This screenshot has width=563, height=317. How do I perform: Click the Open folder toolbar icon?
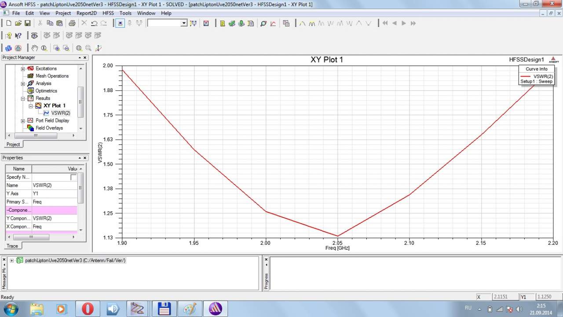[x=18, y=23]
